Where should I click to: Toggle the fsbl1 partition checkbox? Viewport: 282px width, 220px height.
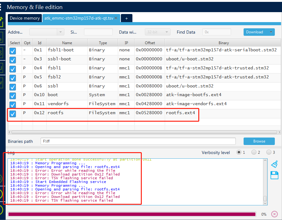click(12, 69)
